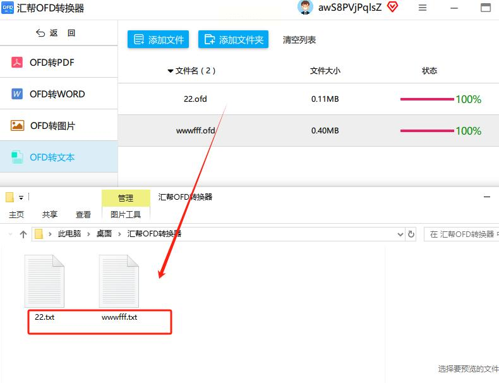Click the 22.txt file name label
Image resolution: width=499 pixels, height=383 pixels.
(45, 317)
